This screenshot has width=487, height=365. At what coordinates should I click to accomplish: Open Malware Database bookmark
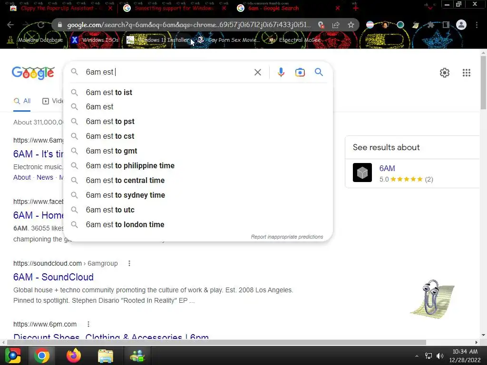click(35, 40)
